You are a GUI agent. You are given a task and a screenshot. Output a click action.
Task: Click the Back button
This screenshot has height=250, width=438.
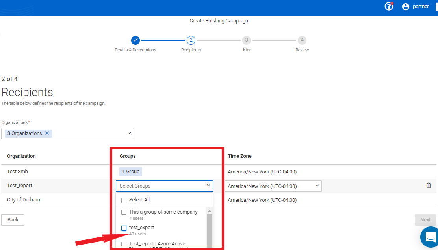(x=13, y=220)
